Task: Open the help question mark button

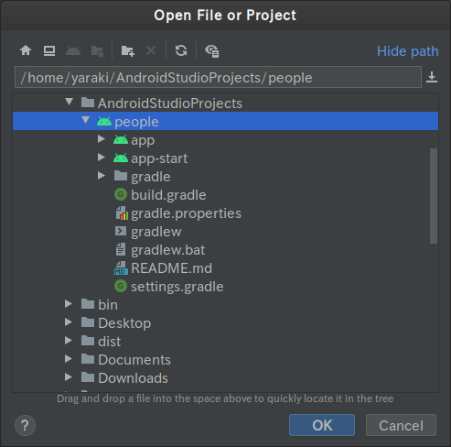Action: (x=25, y=425)
